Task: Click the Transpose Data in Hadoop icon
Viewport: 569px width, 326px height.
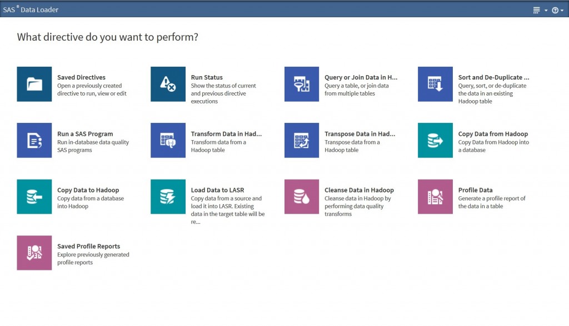Action: click(302, 140)
